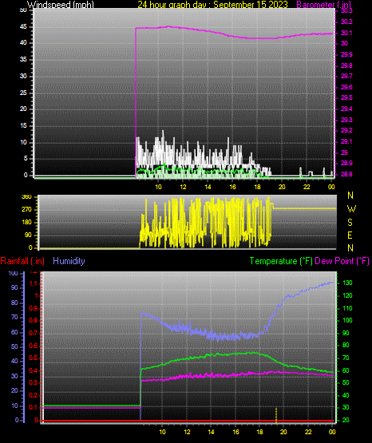This screenshot has height=443, width=372.
Task: Click the red rainfall scale value 0.7
Action: coord(34,333)
